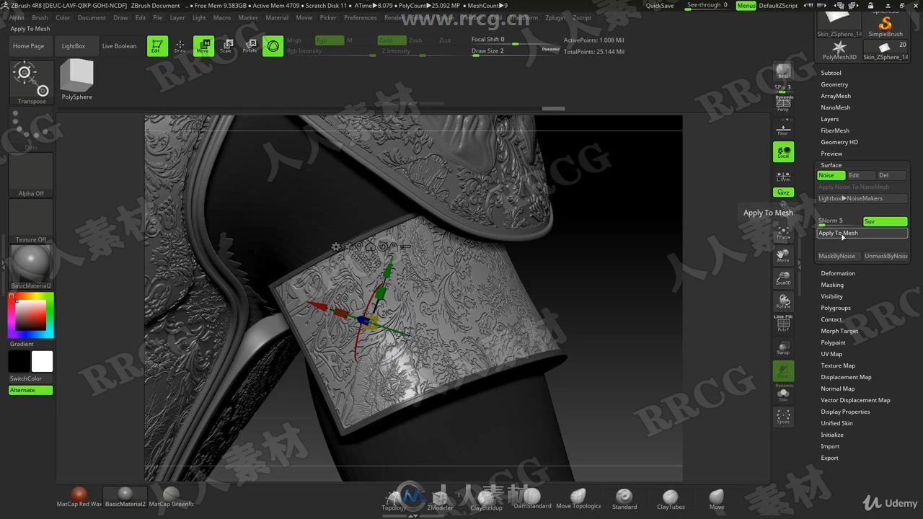The width and height of the screenshot is (923, 519).
Task: Toggle the Move gizmo button
Action: click(x=203, y=46)
